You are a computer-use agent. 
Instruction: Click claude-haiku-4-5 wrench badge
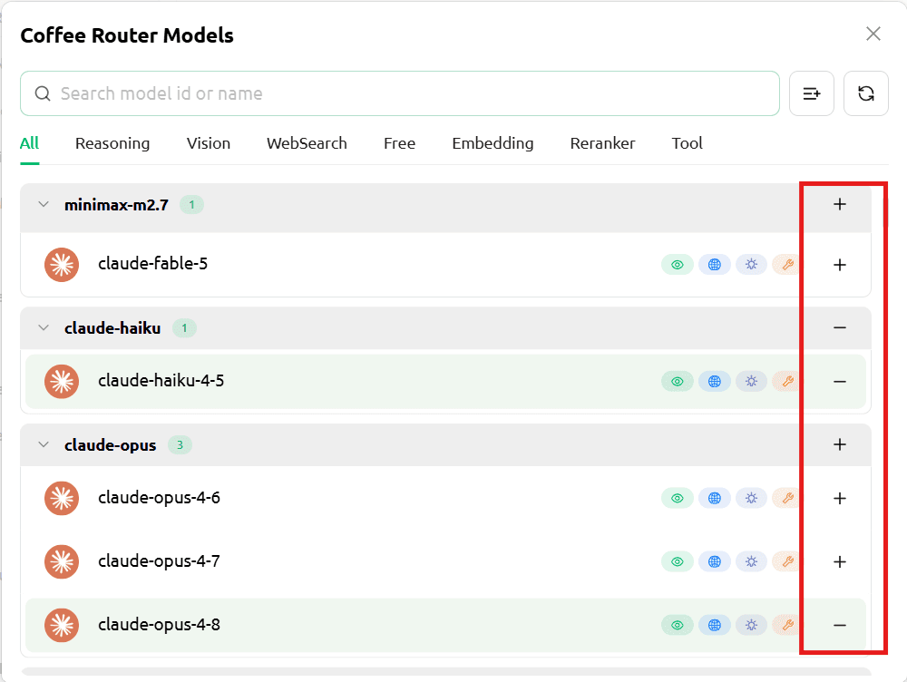[786, 382]
